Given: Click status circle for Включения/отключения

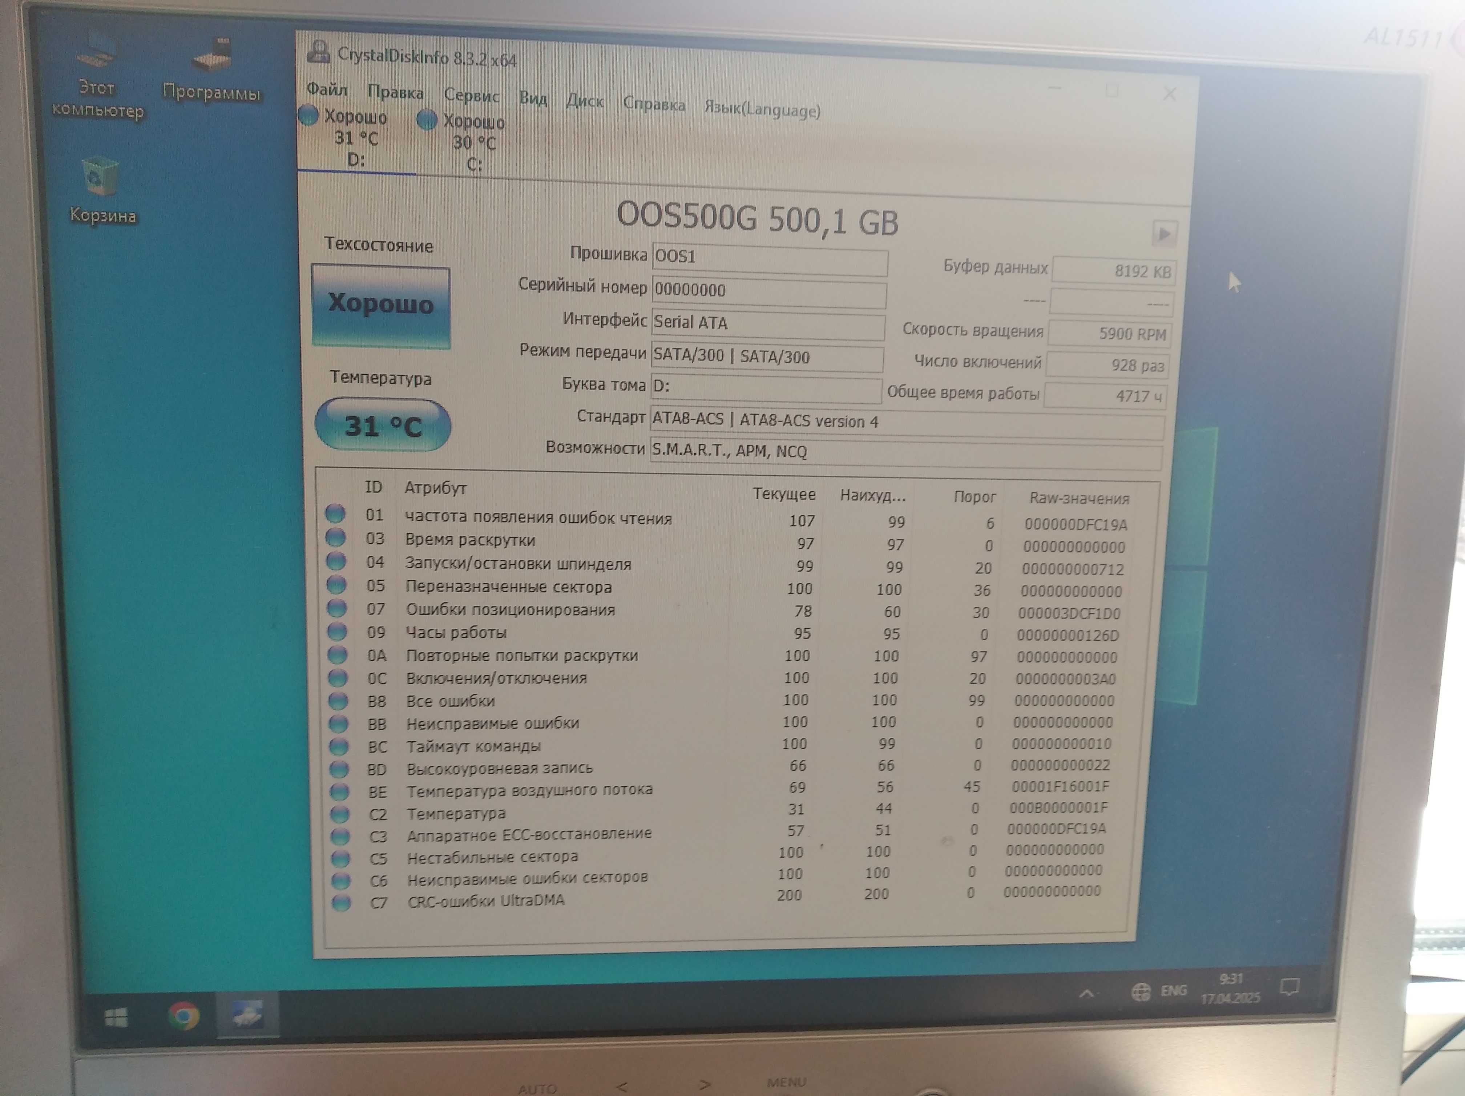Looking at the screenshot, I should [x=338, y=677].
